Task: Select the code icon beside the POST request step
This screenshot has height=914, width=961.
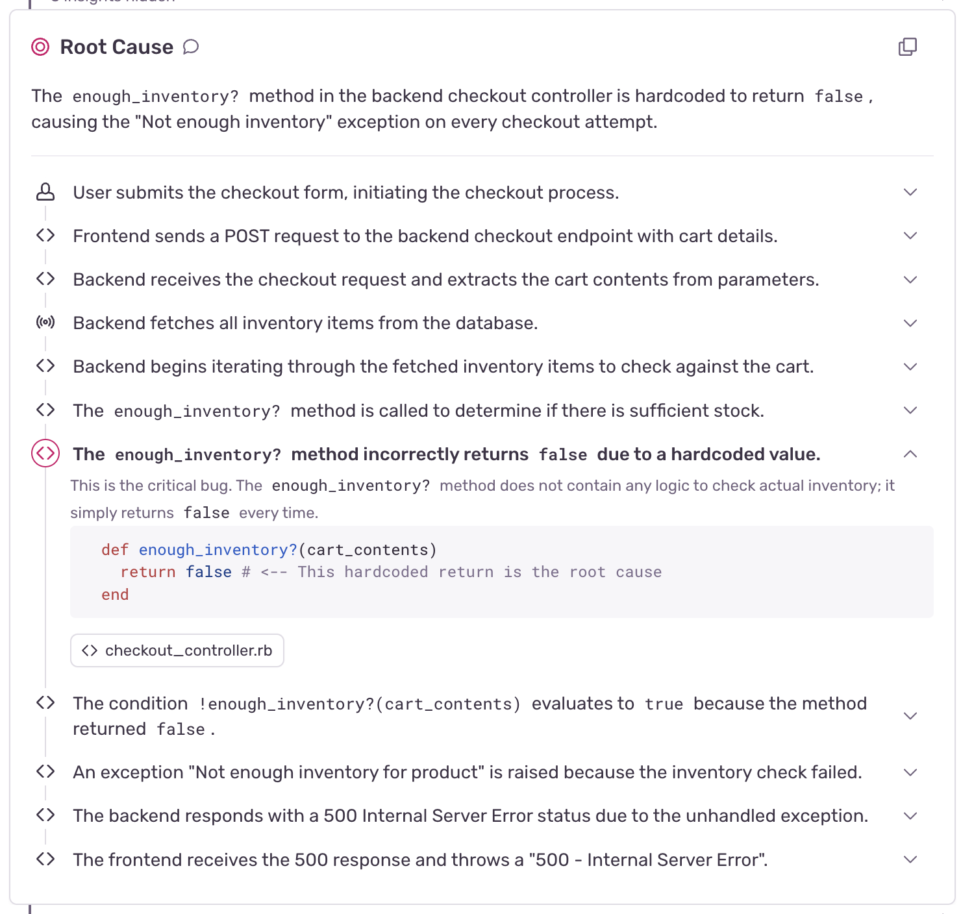Action: pos(45,235)
